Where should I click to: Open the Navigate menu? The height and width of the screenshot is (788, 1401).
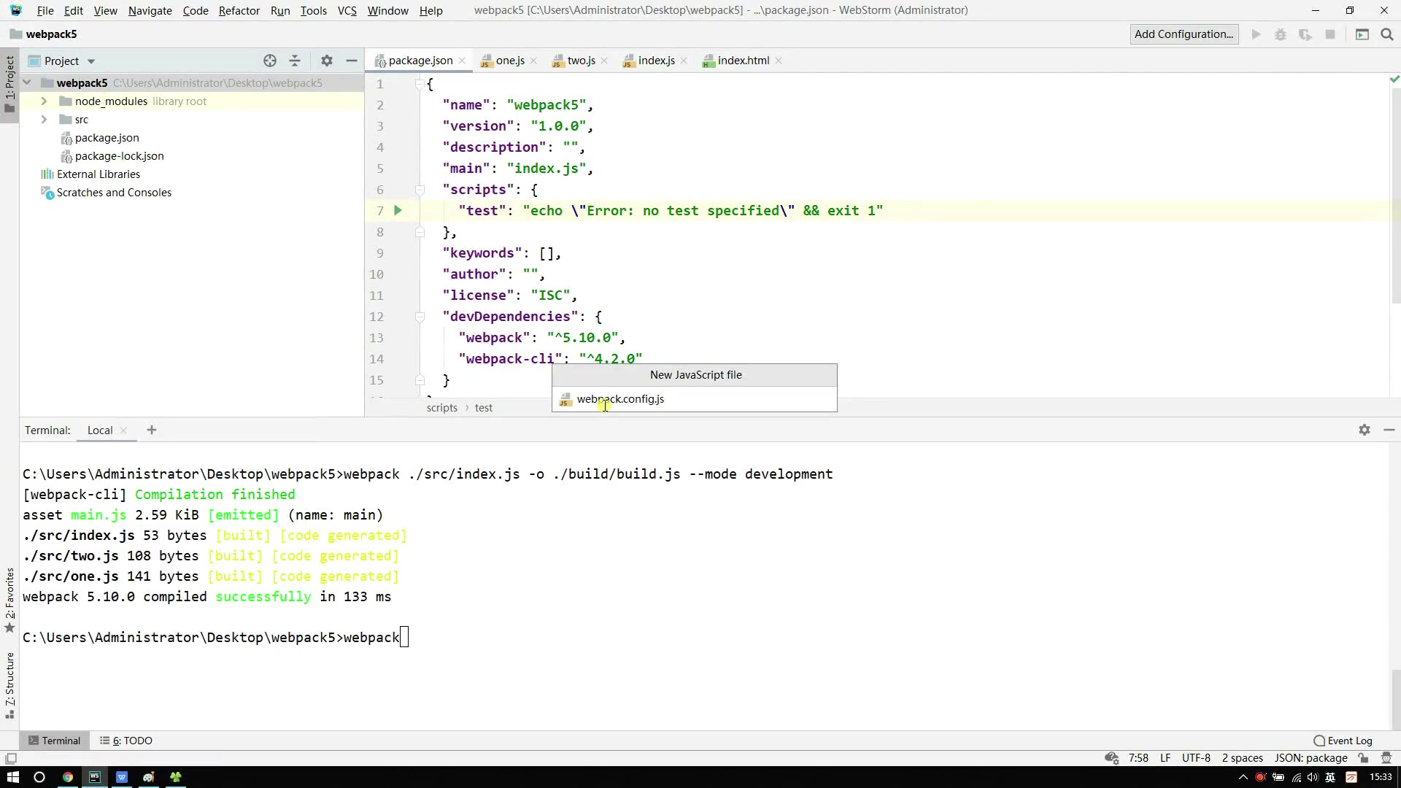click(150, 10)
